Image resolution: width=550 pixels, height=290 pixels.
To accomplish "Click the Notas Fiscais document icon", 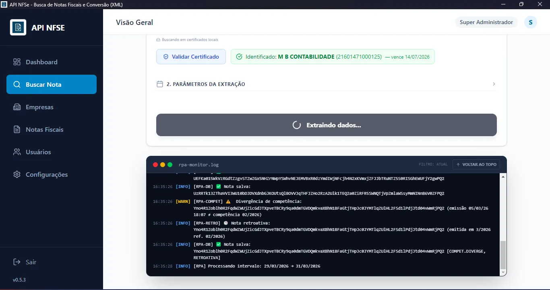I will [x=17, y=129].
